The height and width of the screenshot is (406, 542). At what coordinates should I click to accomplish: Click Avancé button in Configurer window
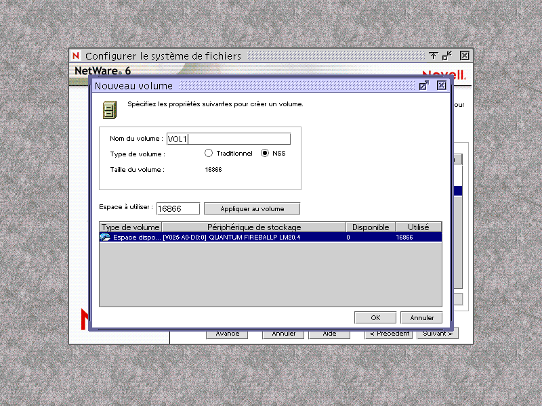pos(227,334)
